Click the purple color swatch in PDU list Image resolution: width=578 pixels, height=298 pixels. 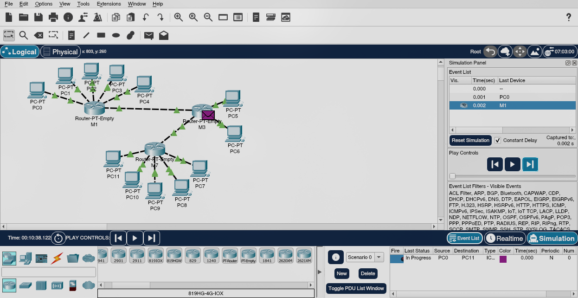click(503, 259)
